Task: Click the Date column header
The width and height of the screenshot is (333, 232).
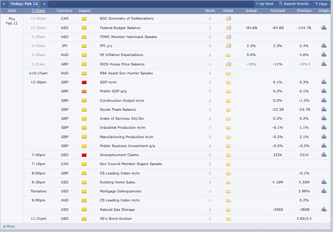Action: pyautogui.click(x=12, y=11)
